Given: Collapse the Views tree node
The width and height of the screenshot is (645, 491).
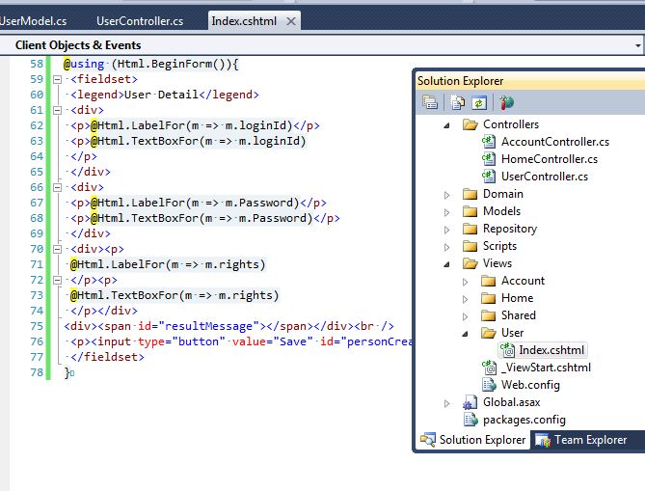Looking at the screenshot, I should (x=446, y=264).
